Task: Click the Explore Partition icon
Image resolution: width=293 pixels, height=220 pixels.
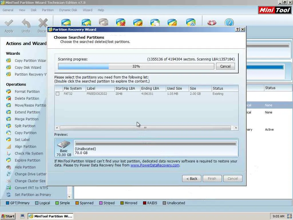Action: (x=9, y=160)
